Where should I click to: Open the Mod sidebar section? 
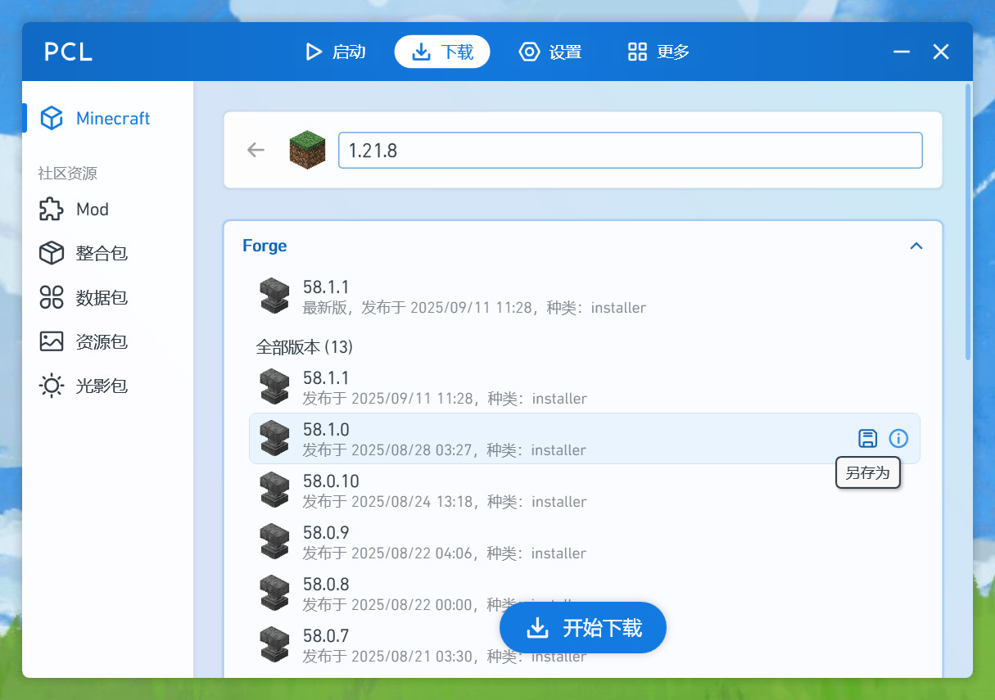click(x=107, y=210)
